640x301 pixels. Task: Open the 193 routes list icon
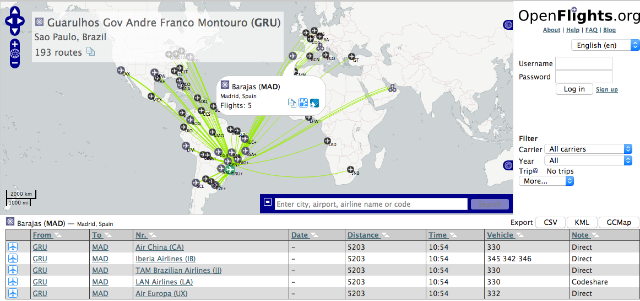tap(90, 52)
